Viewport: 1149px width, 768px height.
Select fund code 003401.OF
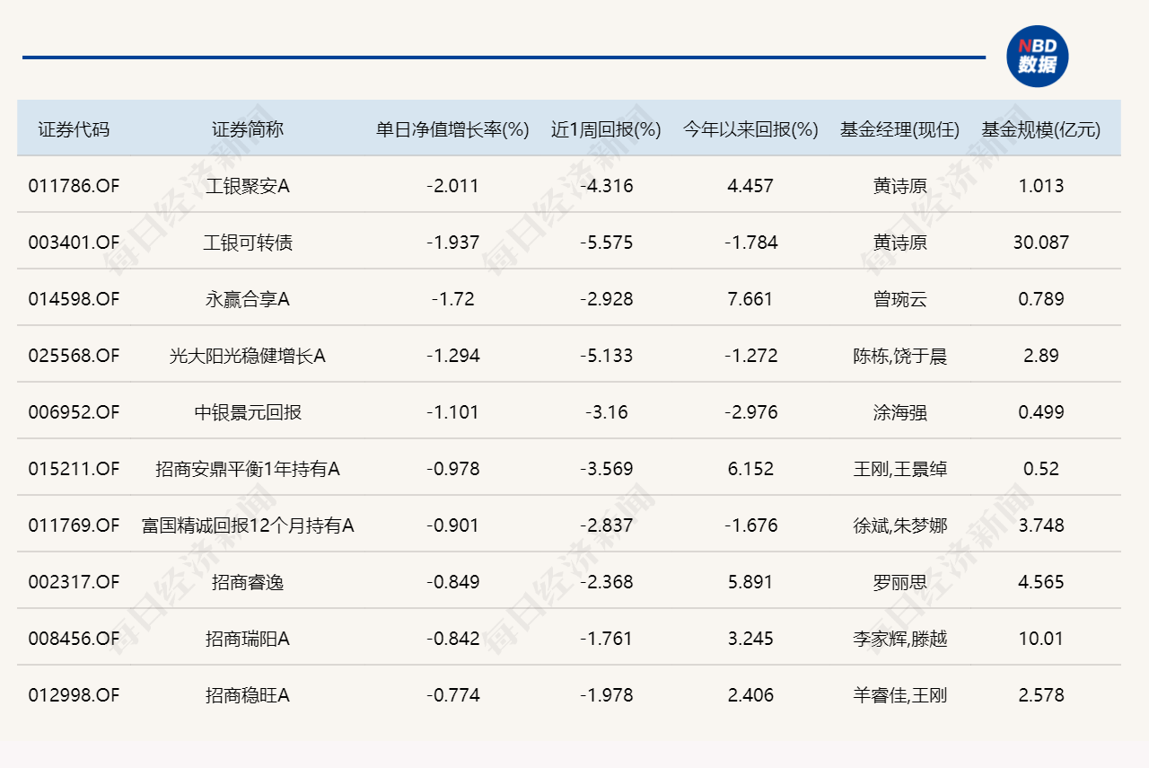[74, 243]
